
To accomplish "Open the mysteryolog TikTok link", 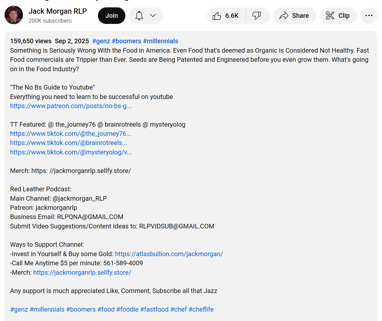I will click(71, 152).
